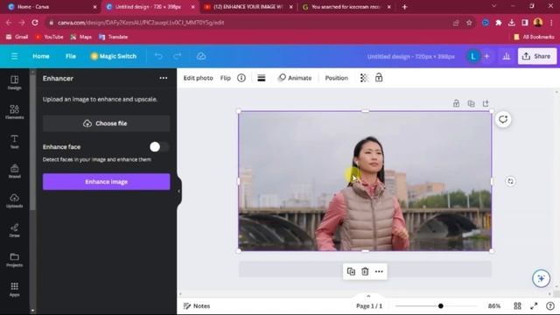Open the Notes panel

[x=197, y=306]
